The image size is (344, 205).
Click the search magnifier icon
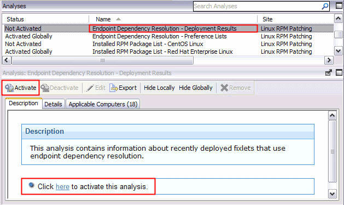(x=325, y=6)
